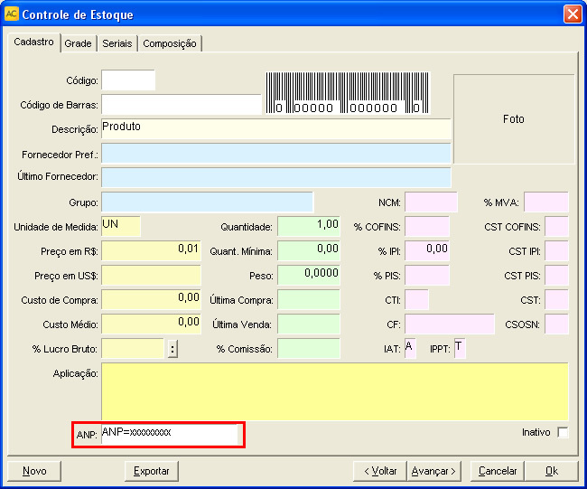Click the Exportar button
587x489 pixels.
151,471
